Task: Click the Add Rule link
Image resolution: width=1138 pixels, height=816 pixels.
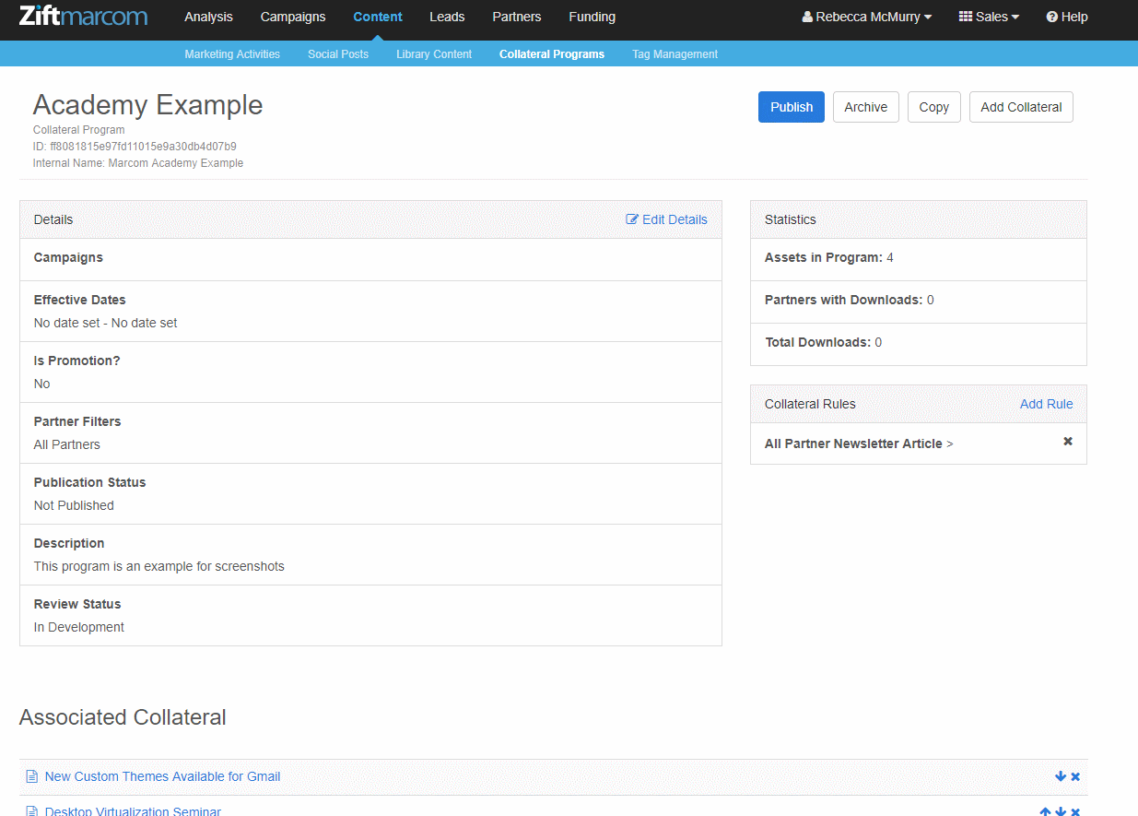Action: [1047, 404]
